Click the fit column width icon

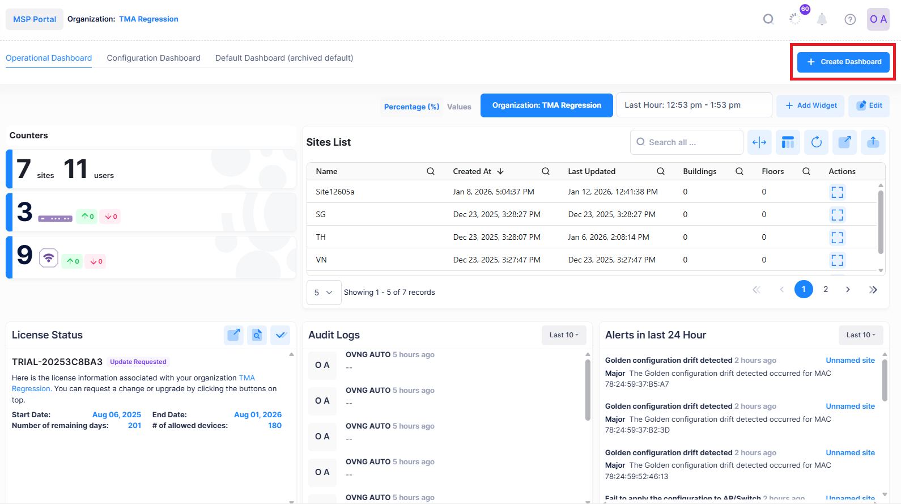coord(759,142)
